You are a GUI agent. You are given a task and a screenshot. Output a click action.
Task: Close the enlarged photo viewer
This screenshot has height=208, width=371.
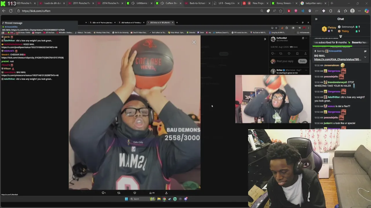tap(194, 42)
